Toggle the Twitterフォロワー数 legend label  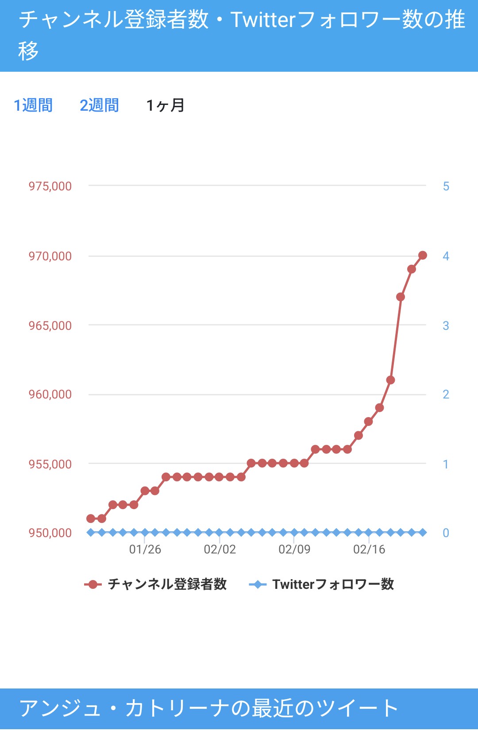333,584
